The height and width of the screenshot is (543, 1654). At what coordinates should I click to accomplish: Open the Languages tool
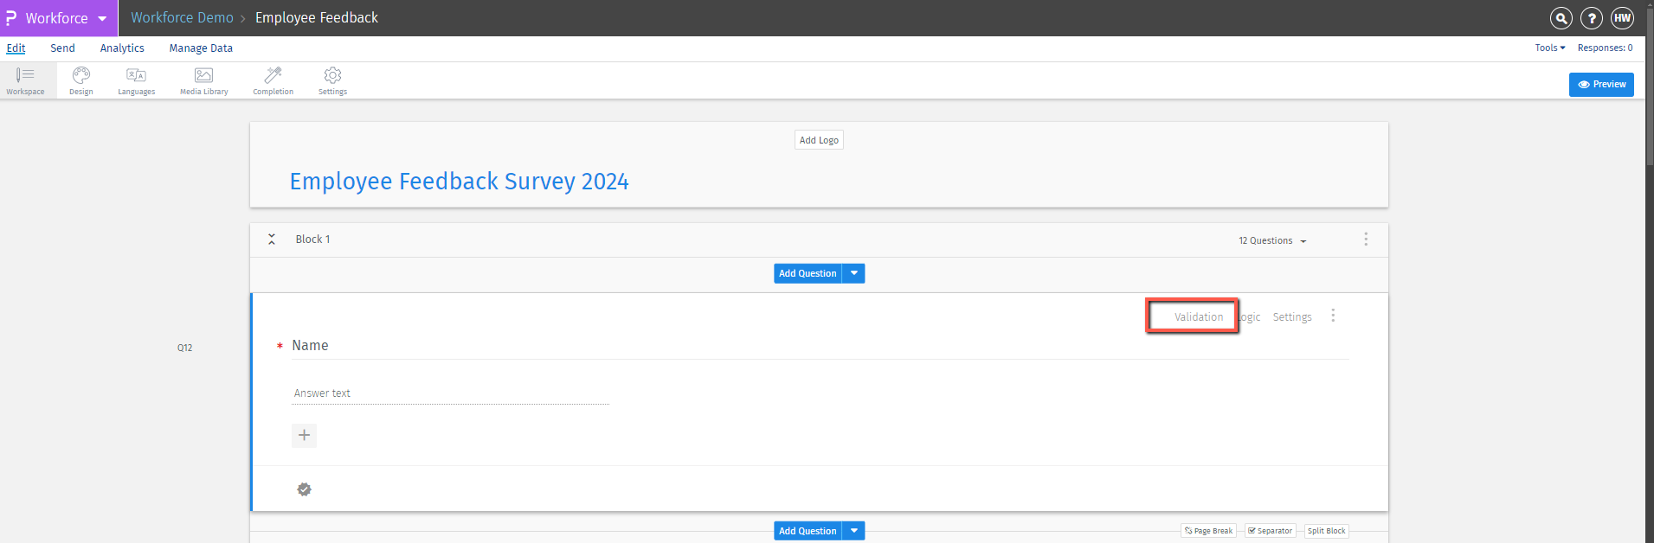tap(136, 80)
